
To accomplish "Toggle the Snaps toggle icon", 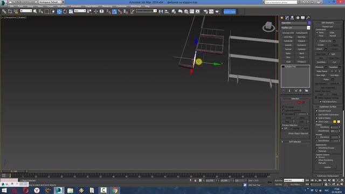I will coord(109,11).
